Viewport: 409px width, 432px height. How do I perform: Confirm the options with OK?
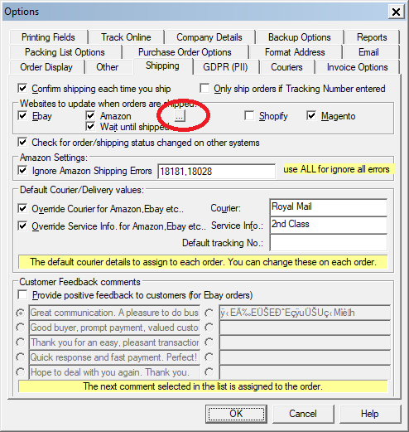click(x=236, y=414)
